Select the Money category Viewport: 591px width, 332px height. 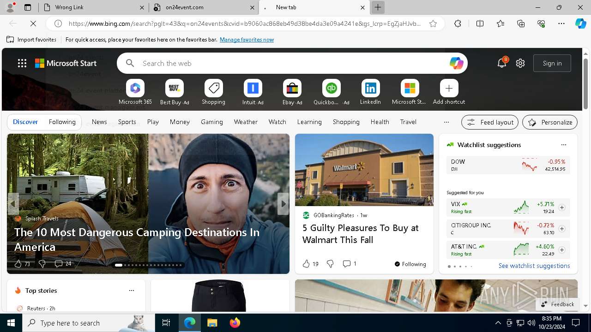[x=180, y=122]
